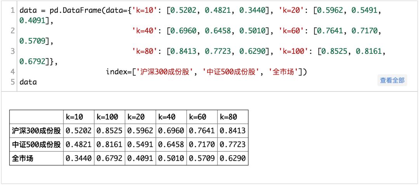This screenshot has height=185, width=419.
Task: Click the empty top-left table header cell
Action: point(36,117)
